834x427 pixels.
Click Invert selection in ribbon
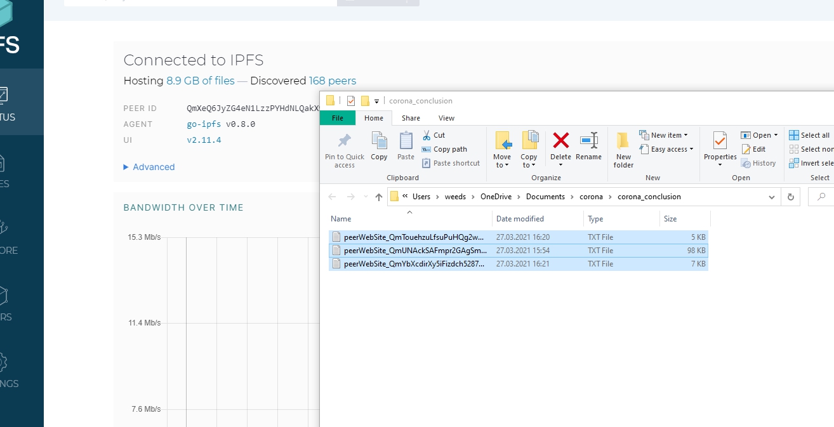(x=812, y=163)
